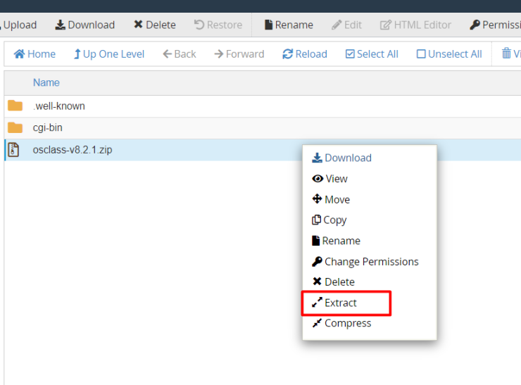Go to Home directory
Viewport: 521px width, 385px height.
34,53
